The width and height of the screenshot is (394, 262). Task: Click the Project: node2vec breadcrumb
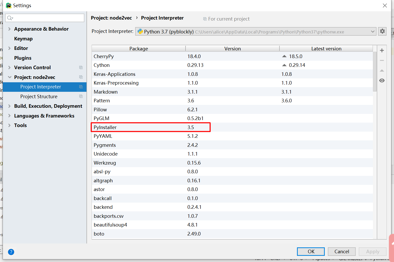111,18
